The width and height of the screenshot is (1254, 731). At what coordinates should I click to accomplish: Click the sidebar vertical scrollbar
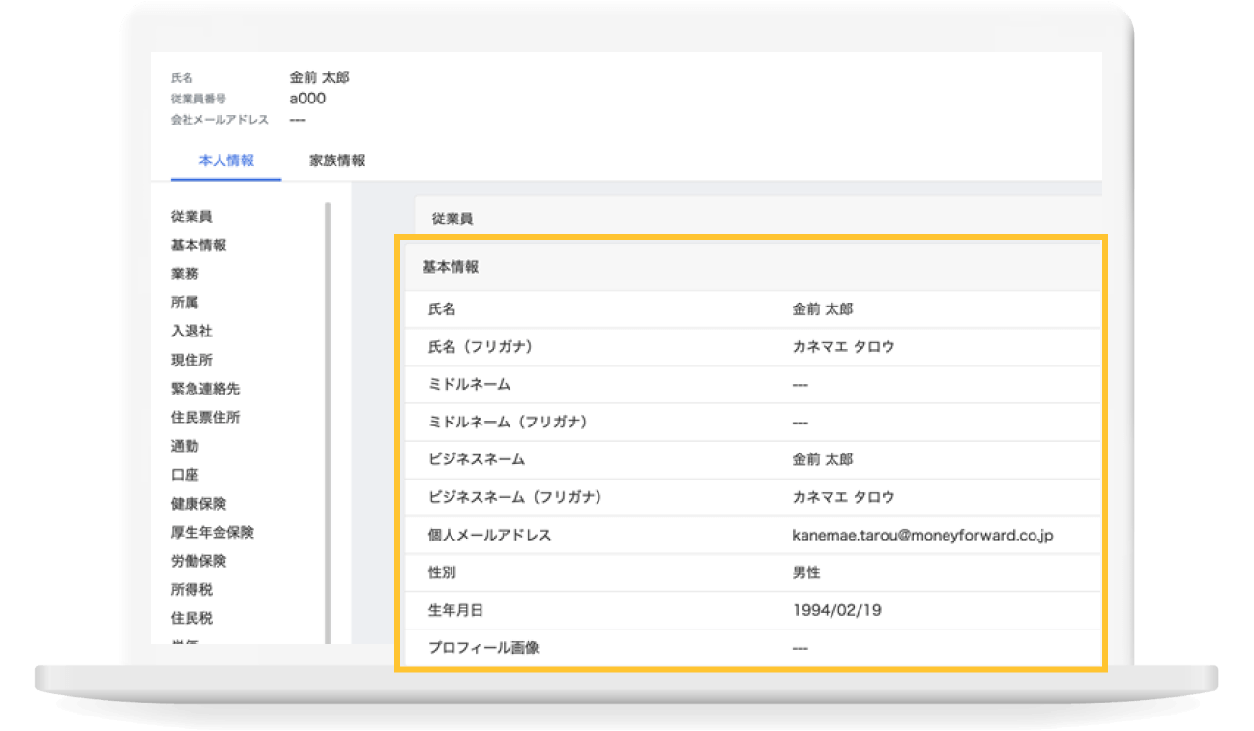pos(328,423)
